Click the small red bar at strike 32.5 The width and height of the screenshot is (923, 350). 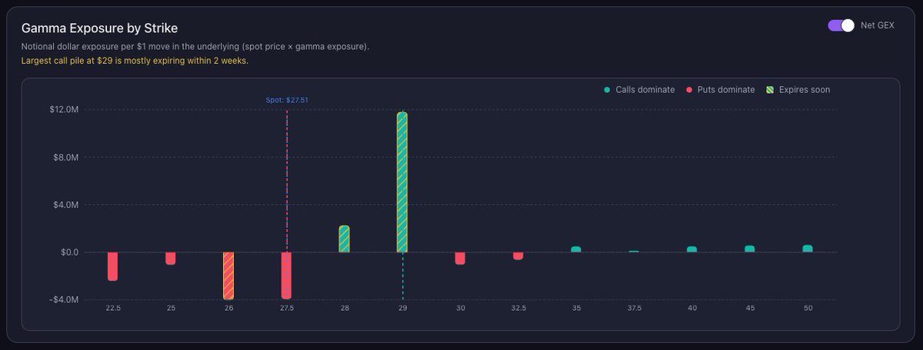tap(518, 256)
